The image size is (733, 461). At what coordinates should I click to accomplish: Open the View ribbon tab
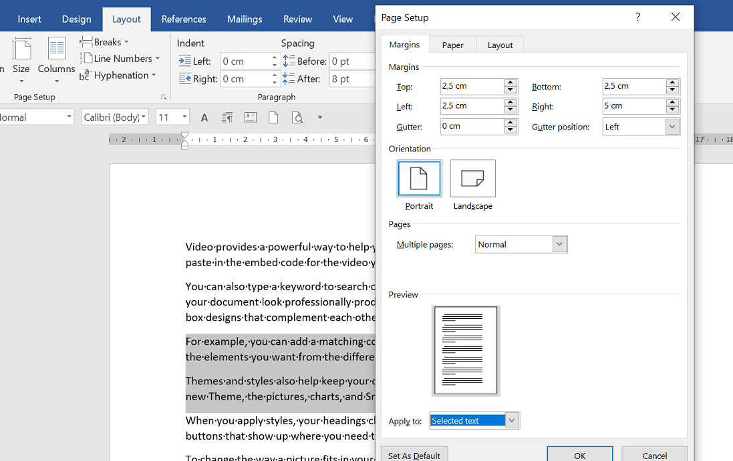(343, 19)
